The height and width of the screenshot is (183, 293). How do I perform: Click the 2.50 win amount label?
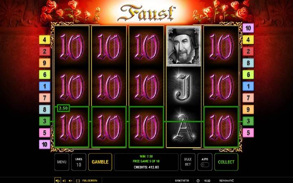[63, 108]
